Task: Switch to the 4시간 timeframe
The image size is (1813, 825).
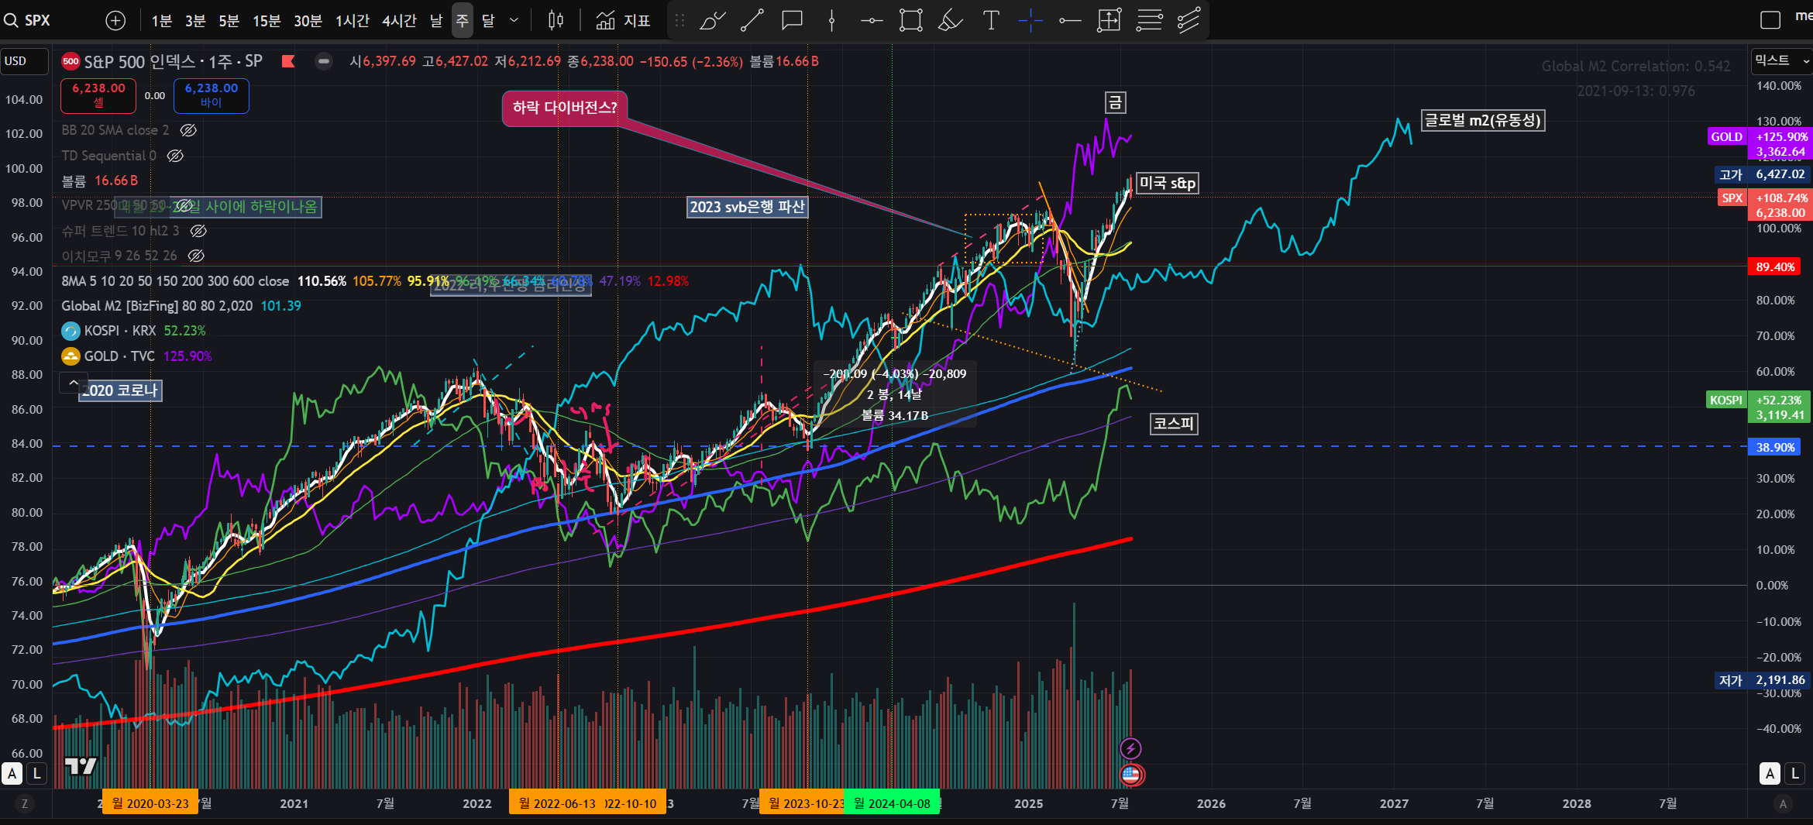Action: (399, 21)
